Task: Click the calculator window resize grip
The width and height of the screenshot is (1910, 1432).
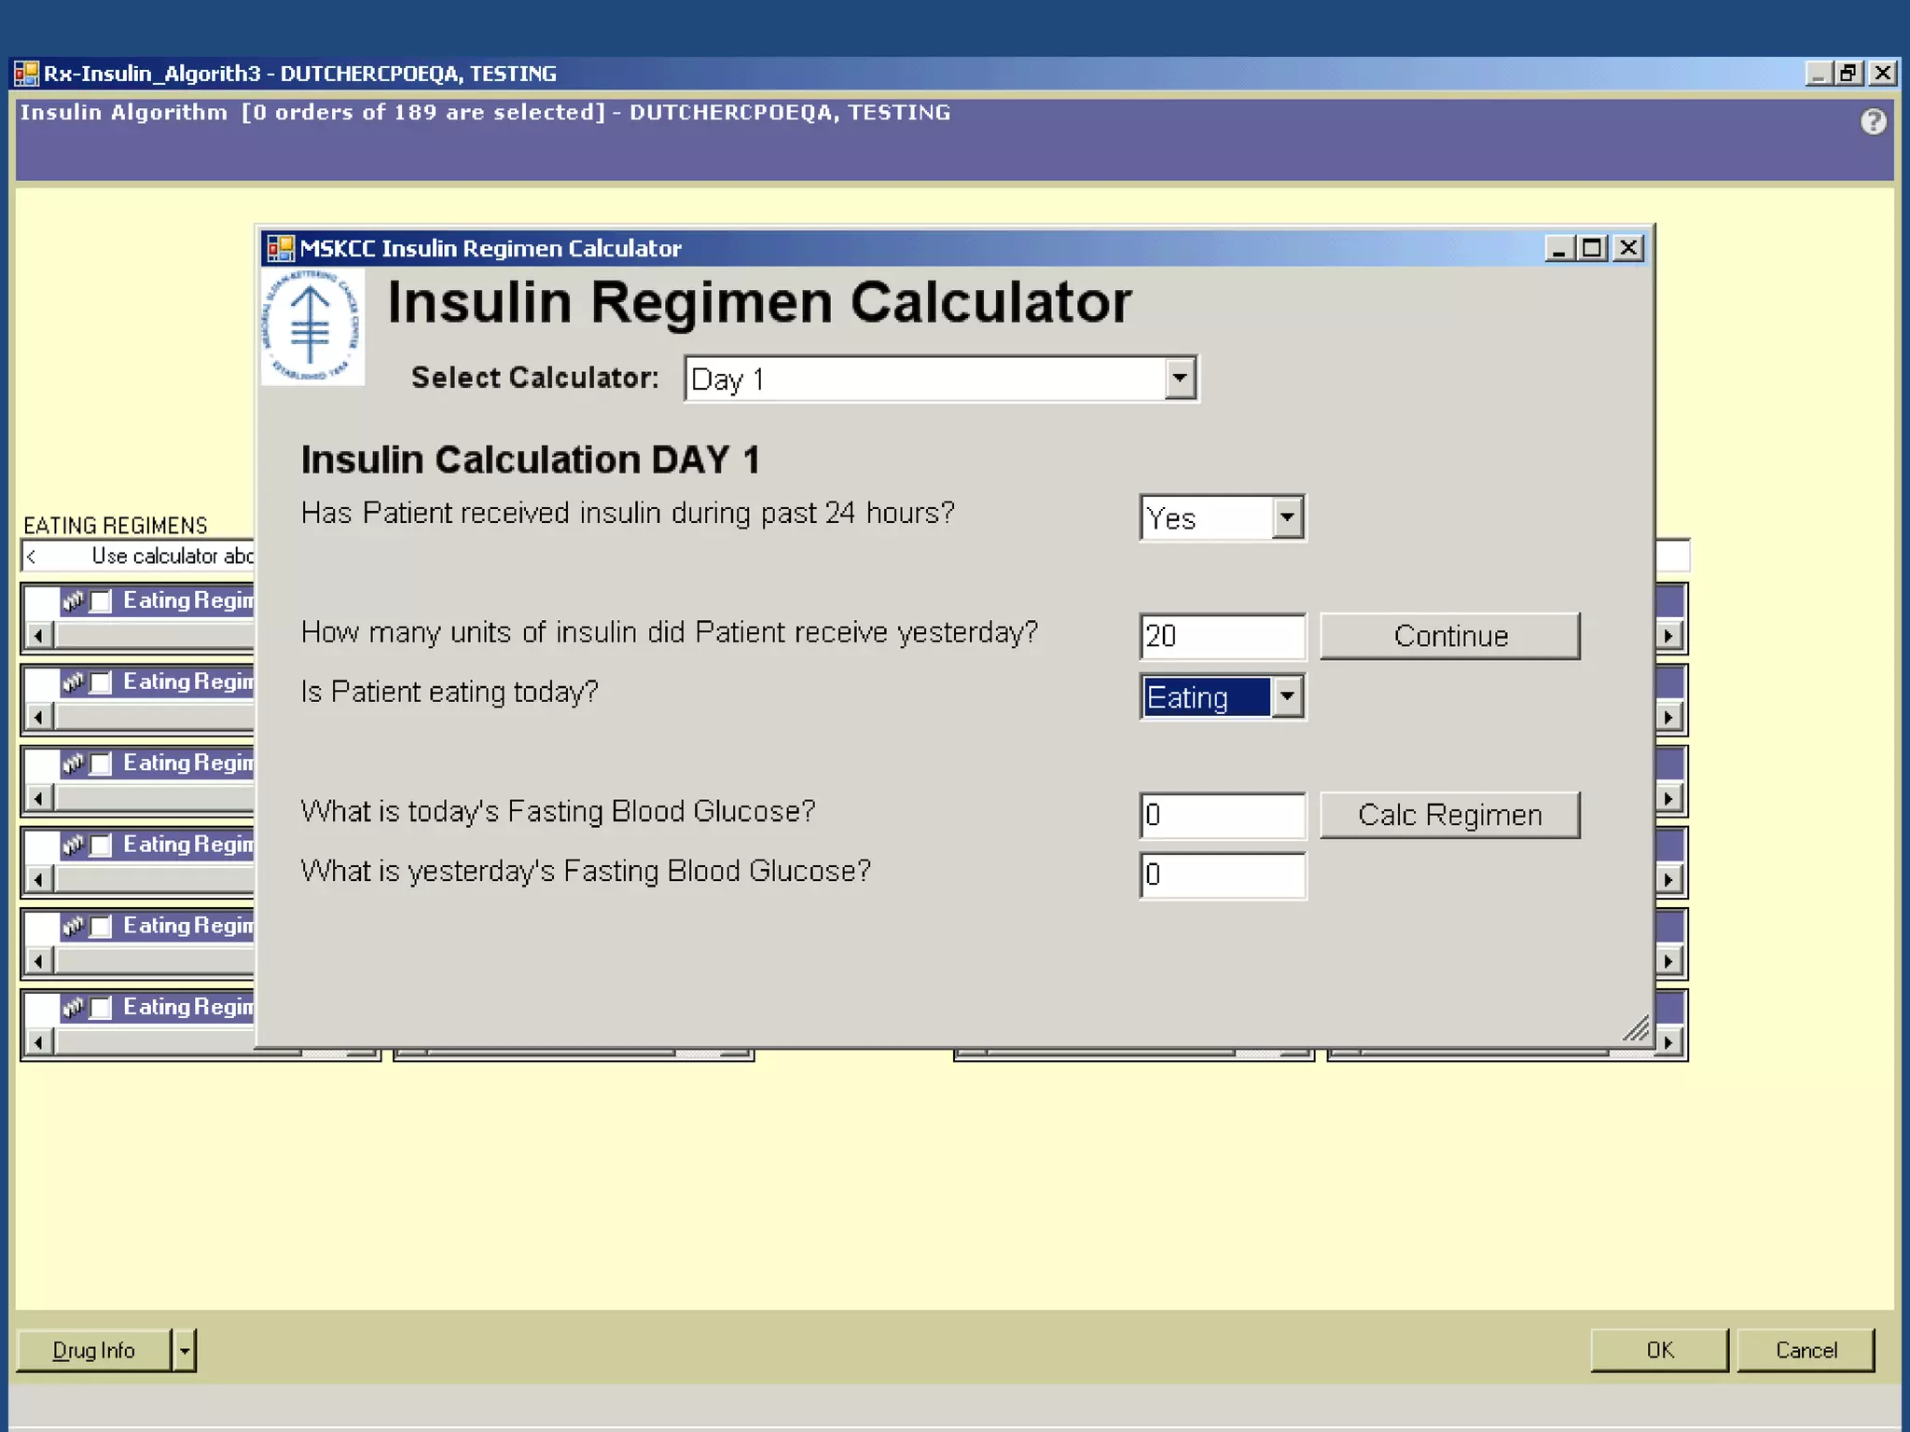Action: (1636, 1028)
